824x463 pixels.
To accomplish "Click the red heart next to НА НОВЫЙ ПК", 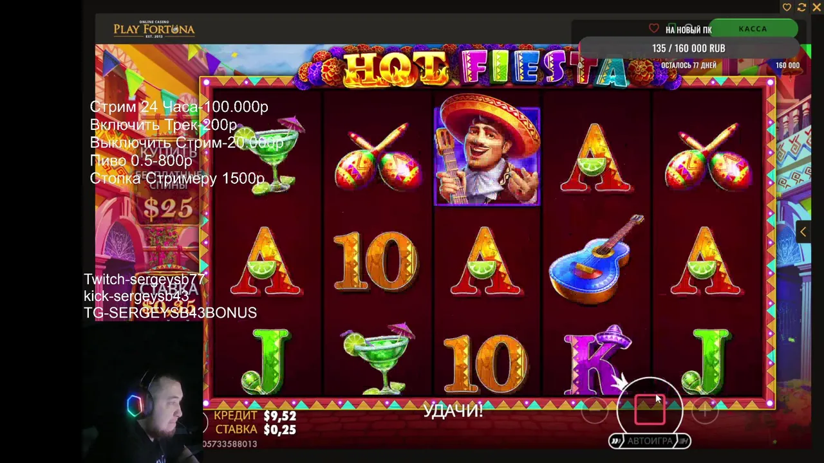I will [x=654, y=29].
